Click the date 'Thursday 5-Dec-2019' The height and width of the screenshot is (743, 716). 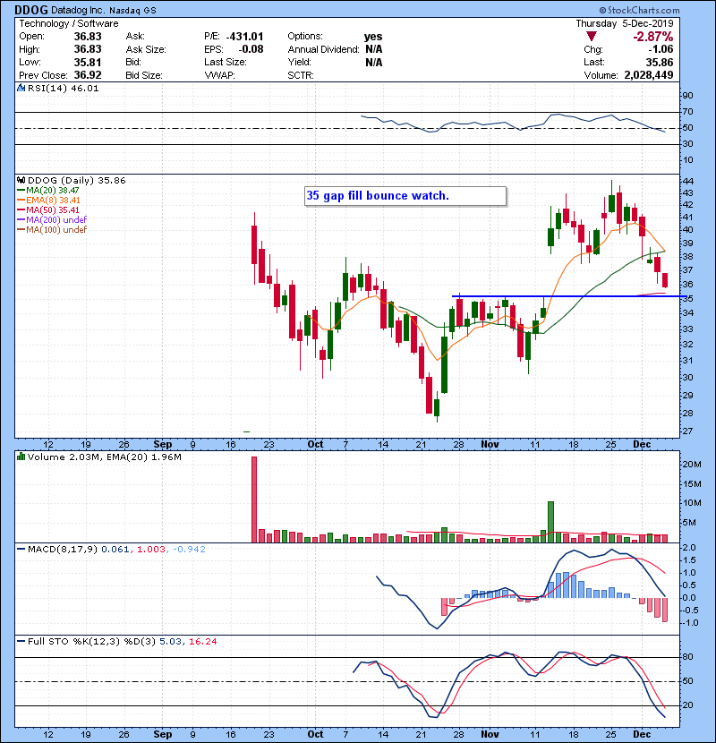[x=625, y=23]
